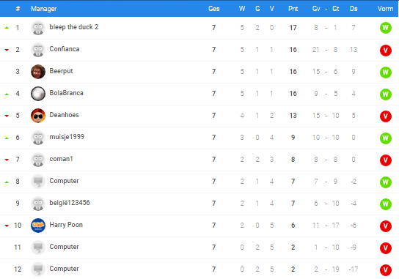Click default avatar of muisje1999
399x279 pixels.
pyautogui.click(x=38, y=138)
